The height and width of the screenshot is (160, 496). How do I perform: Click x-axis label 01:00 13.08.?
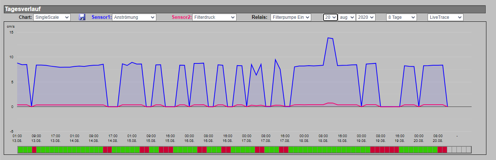coord(17,138)
